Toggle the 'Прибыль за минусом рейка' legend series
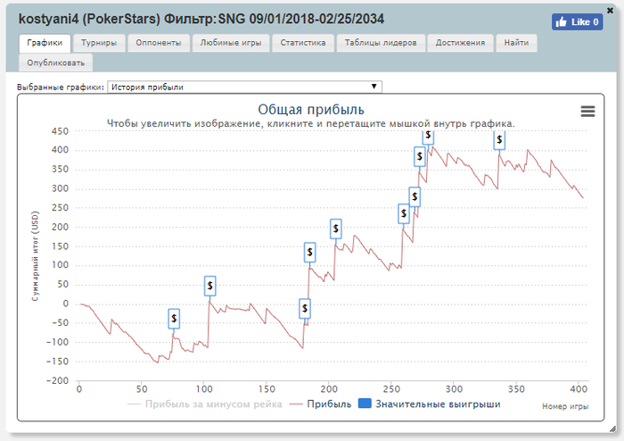 205,404
